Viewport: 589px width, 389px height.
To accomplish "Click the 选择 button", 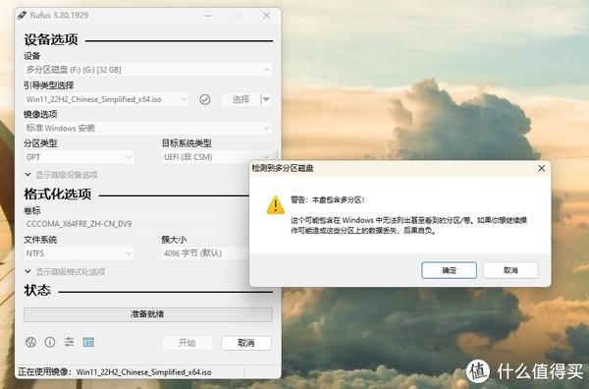I will pyautogui.click(x=241, y=99).
